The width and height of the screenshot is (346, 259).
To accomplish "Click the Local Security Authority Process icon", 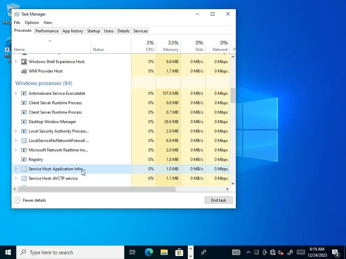I will pyautogui.click(x=24, y=131).
